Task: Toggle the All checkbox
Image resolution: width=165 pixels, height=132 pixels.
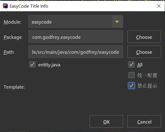Action: point(131,64)
